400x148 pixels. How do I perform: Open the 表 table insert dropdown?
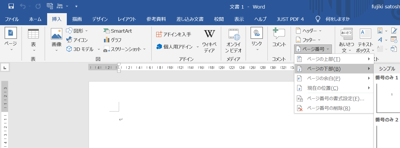pos(33,39)
